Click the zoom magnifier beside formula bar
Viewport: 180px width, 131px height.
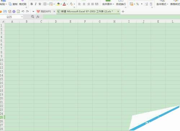click(x=32, y=17)
